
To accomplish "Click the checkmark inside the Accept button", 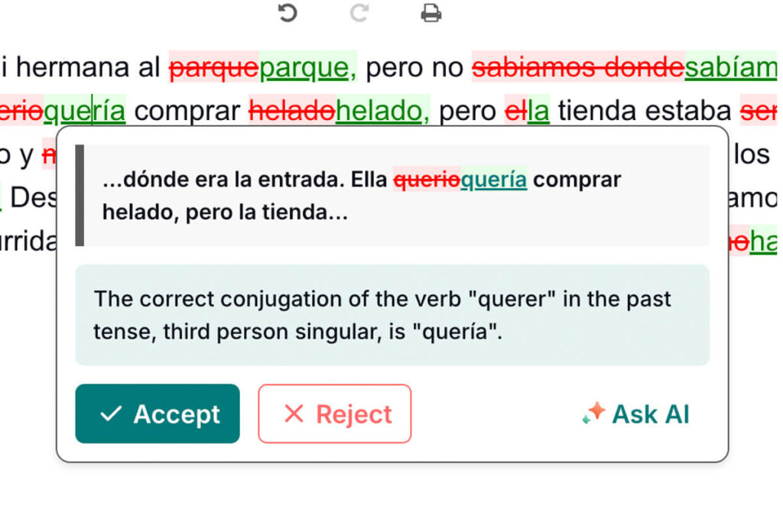I will pyautogui.click(x=112, y=413).
